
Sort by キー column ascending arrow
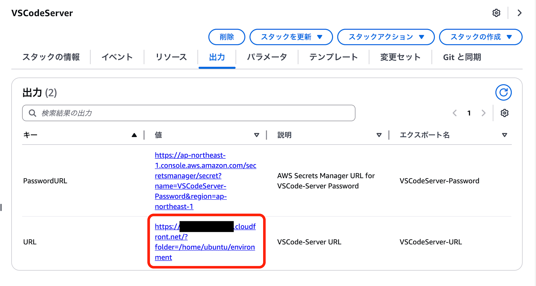pos(134,135)
